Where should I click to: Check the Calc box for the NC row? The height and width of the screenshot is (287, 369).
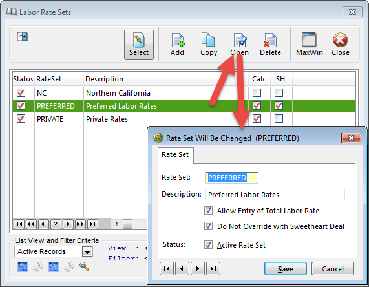point(257,93)
